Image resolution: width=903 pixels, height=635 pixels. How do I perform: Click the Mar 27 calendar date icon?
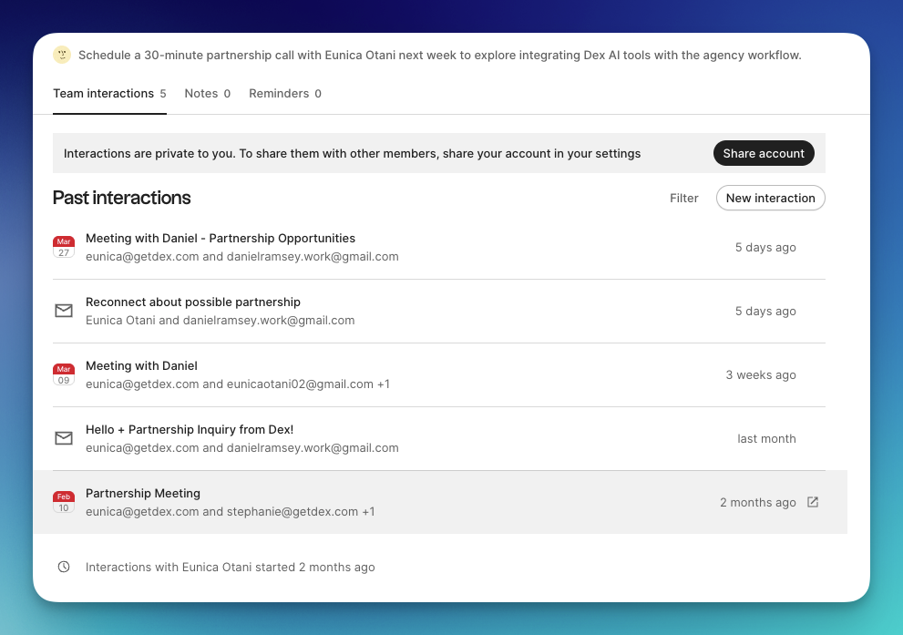pos(64,247)
